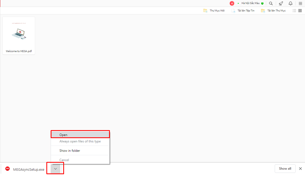
Task: Select Open from the download context menu
Action: point(80,135)
